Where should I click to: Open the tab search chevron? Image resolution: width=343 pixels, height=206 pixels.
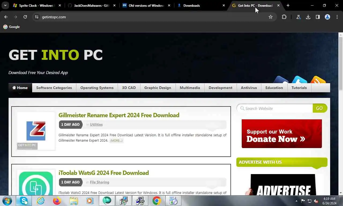5,5
